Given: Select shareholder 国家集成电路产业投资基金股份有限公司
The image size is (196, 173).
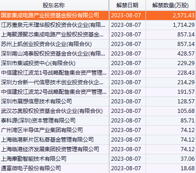Looking at the screenshot, I should click(x=50, y=15).
